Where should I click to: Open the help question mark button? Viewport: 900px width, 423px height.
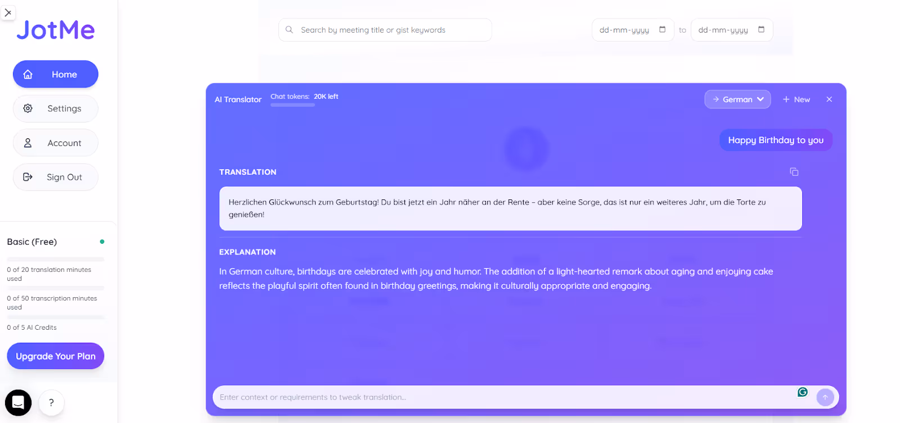tap(51, 402)
